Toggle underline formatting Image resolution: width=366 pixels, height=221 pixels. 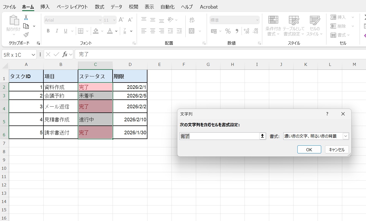[65, 31]
